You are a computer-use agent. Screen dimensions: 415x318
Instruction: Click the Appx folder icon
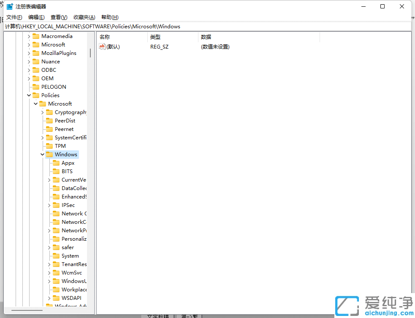pyautogui.click(x=55, y=163)
